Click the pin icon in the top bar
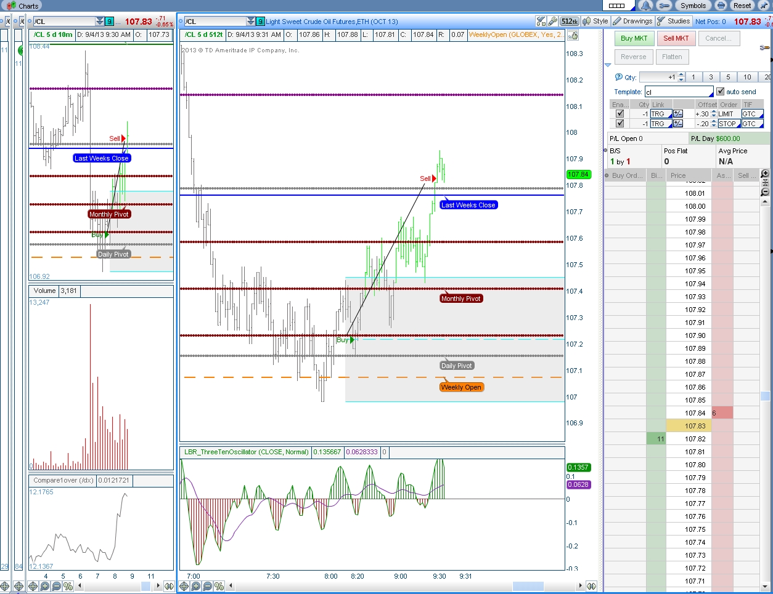773x594 pixels. point(765,6)
